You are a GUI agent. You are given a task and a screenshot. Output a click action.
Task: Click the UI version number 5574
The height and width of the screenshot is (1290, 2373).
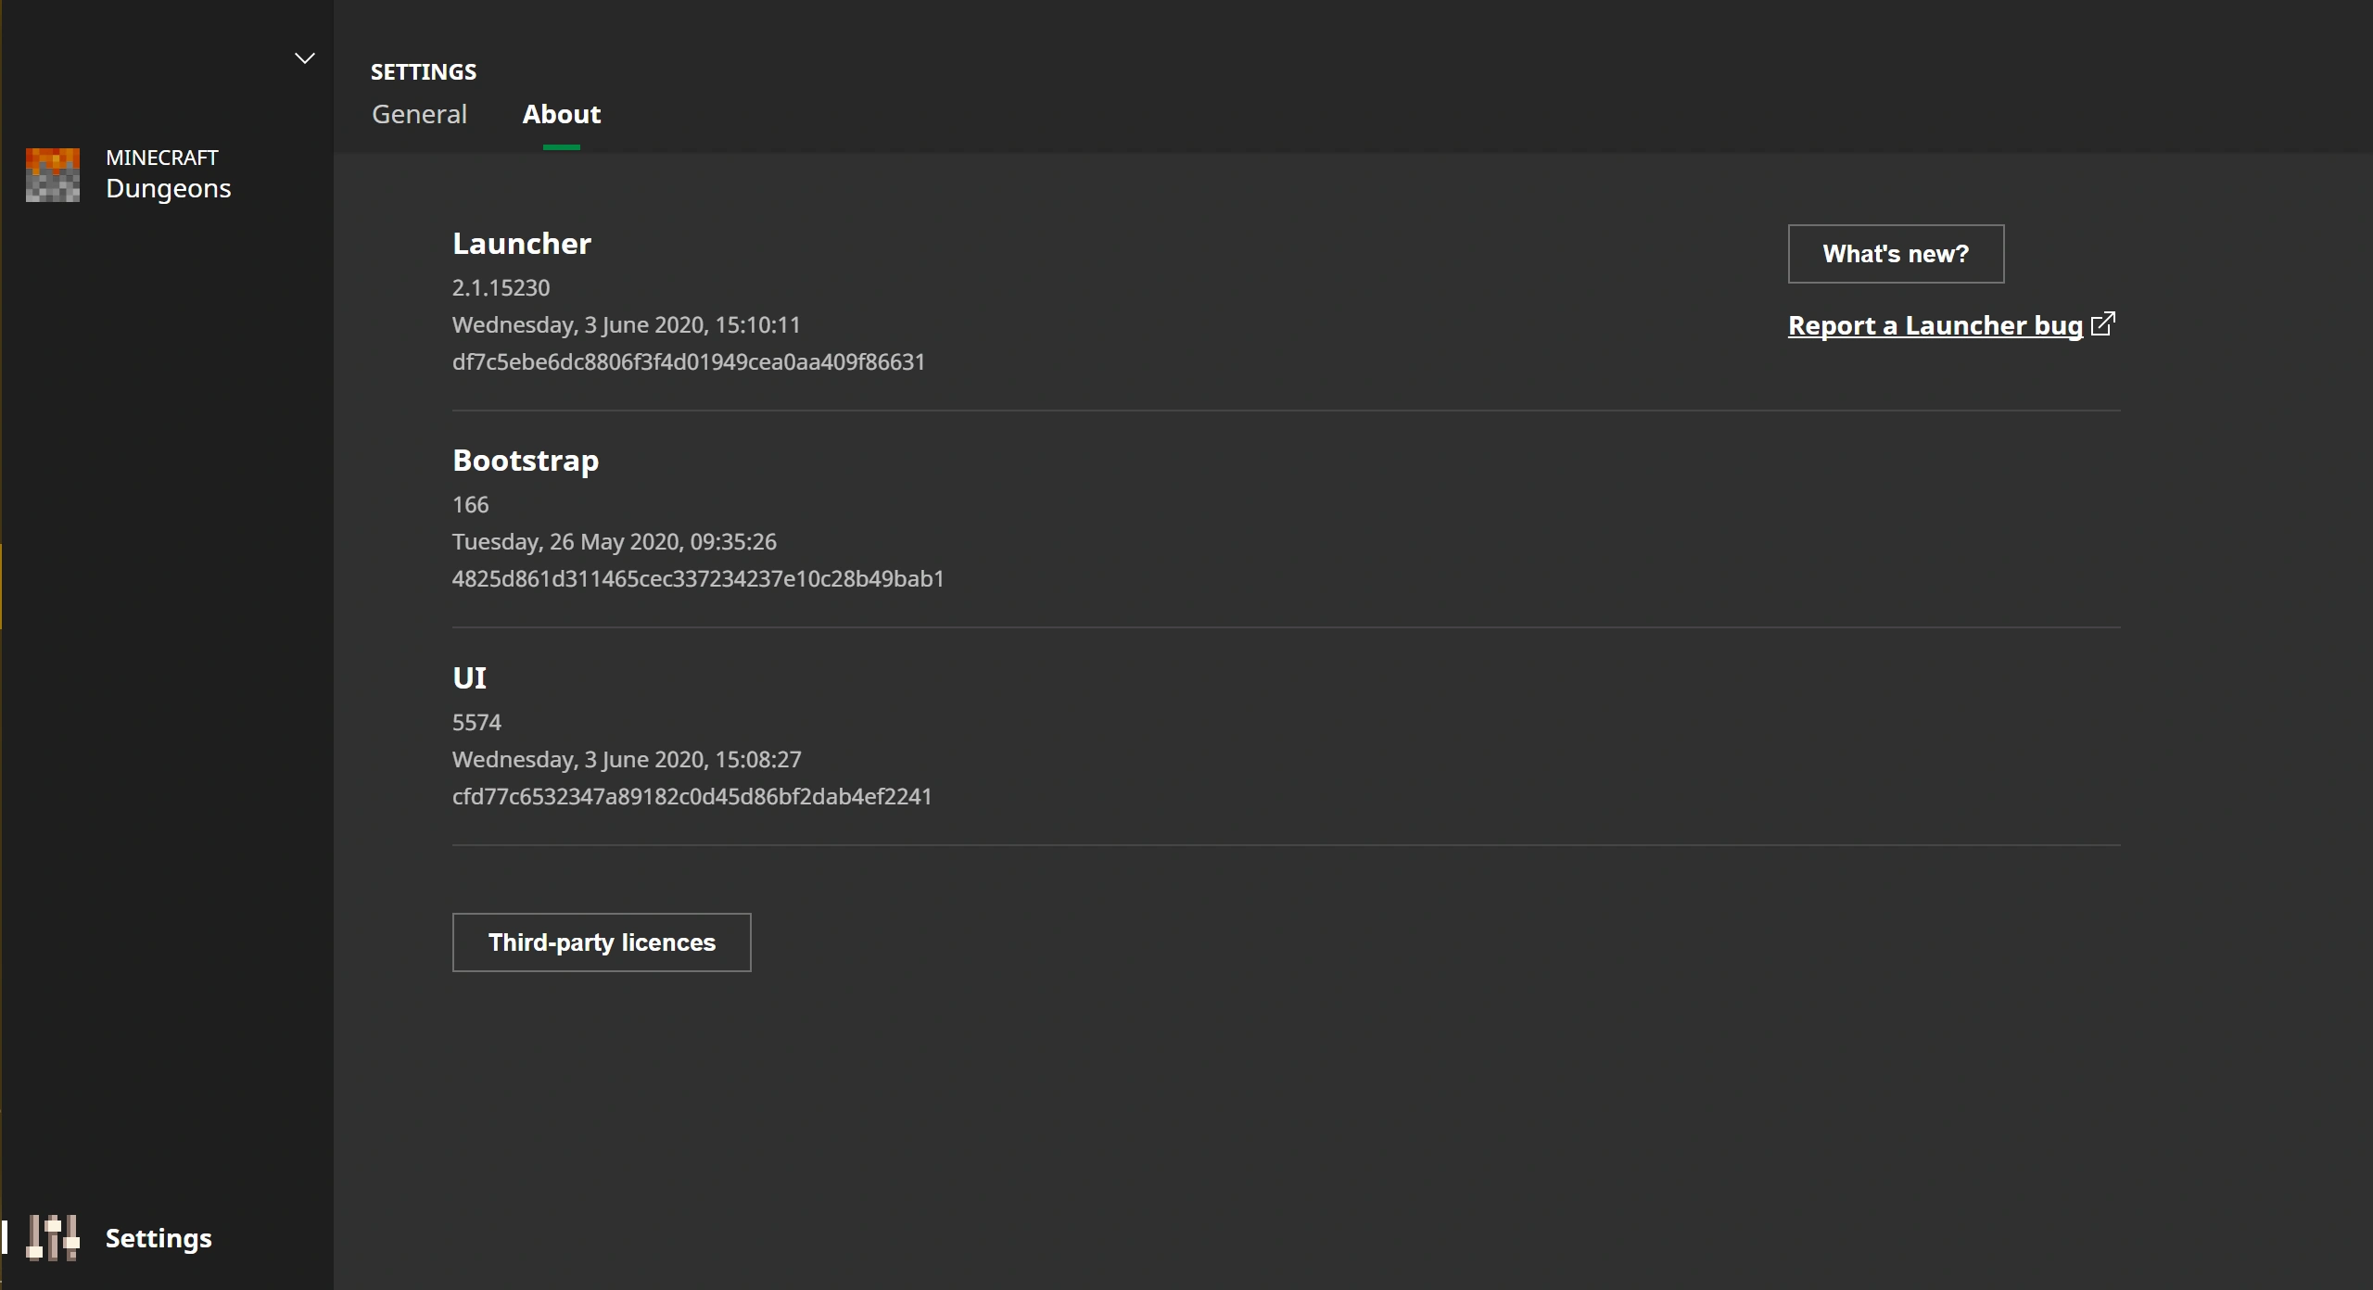point(476,722)
